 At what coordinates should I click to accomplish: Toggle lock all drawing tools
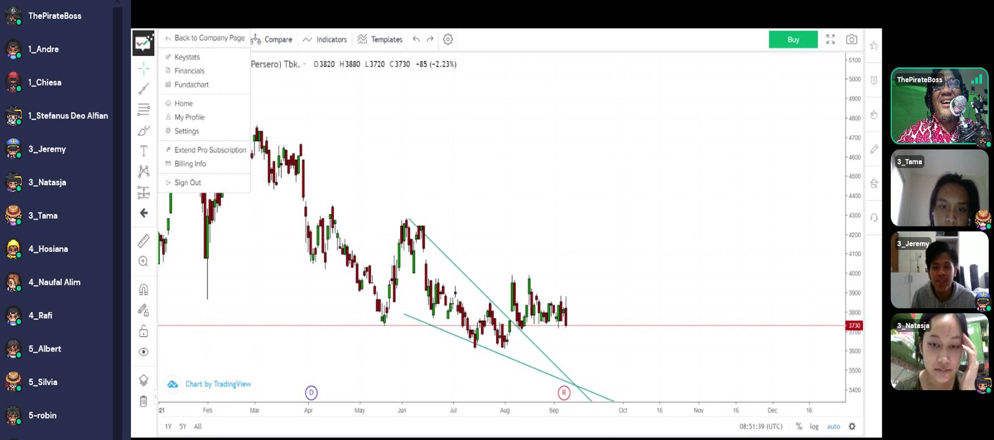(x=144, y=331)
